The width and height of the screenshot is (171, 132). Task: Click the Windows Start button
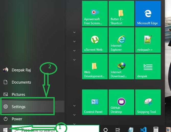(x=5, y=130)
